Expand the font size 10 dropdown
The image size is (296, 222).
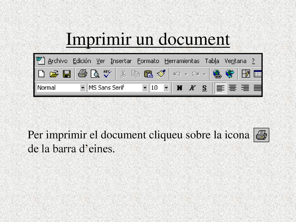coord(166,88)
